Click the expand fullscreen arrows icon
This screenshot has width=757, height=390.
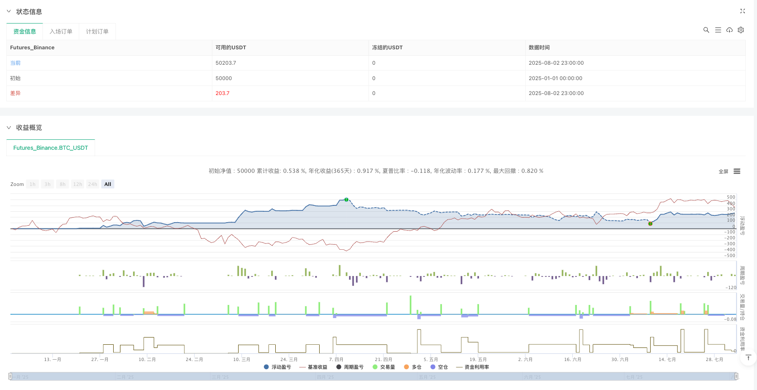pyautogui.click(x=743, y=11)
